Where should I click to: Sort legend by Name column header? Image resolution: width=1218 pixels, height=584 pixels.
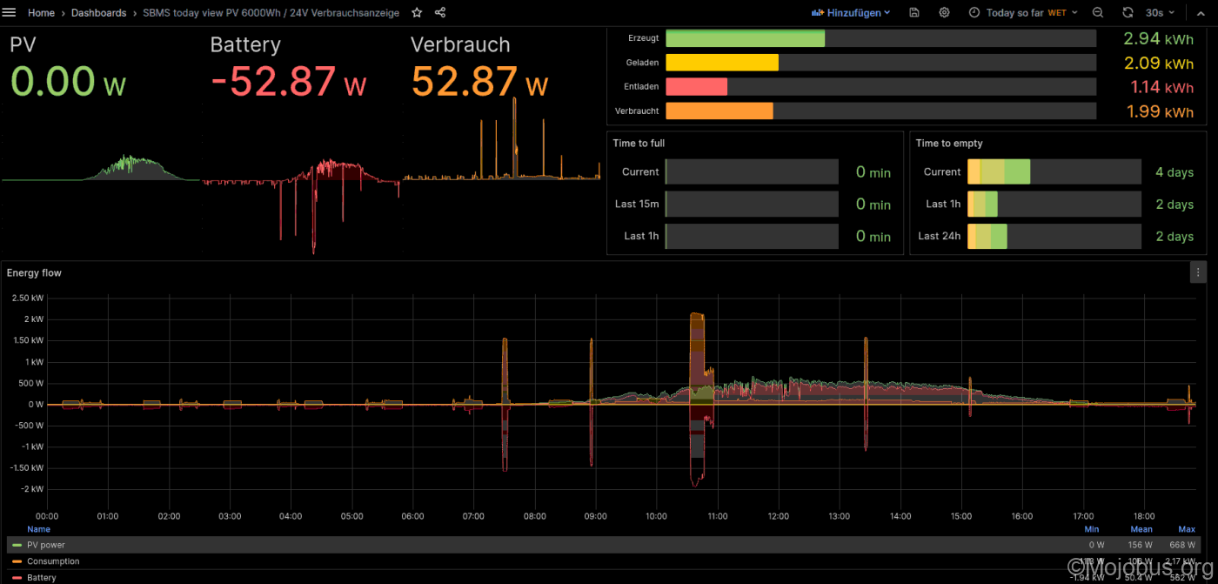pyautogui.click(x=38, y=529)
